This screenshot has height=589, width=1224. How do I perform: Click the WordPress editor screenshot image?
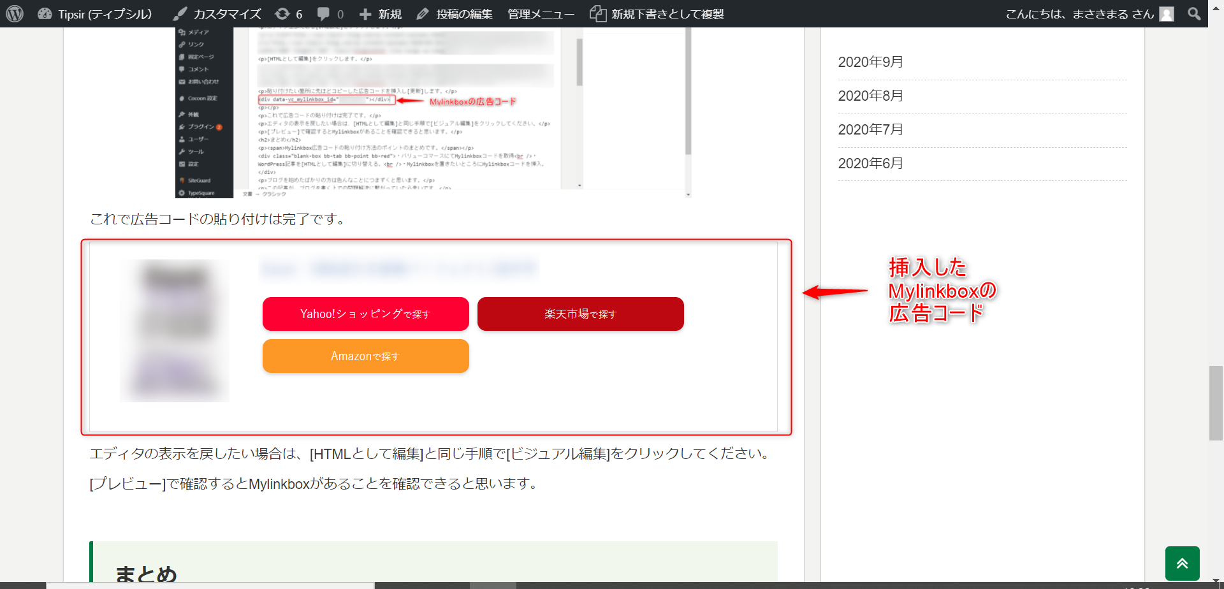pos(433,112)
